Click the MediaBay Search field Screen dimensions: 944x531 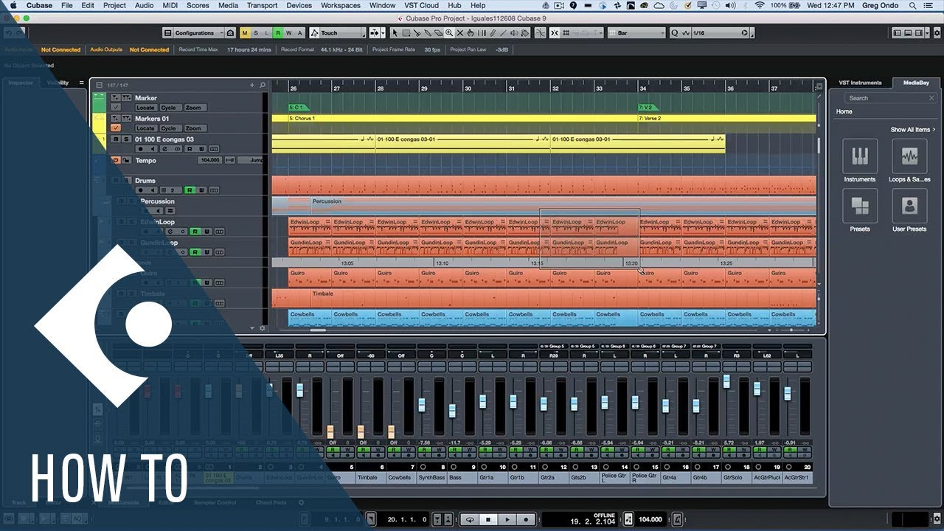pos(890,97)
